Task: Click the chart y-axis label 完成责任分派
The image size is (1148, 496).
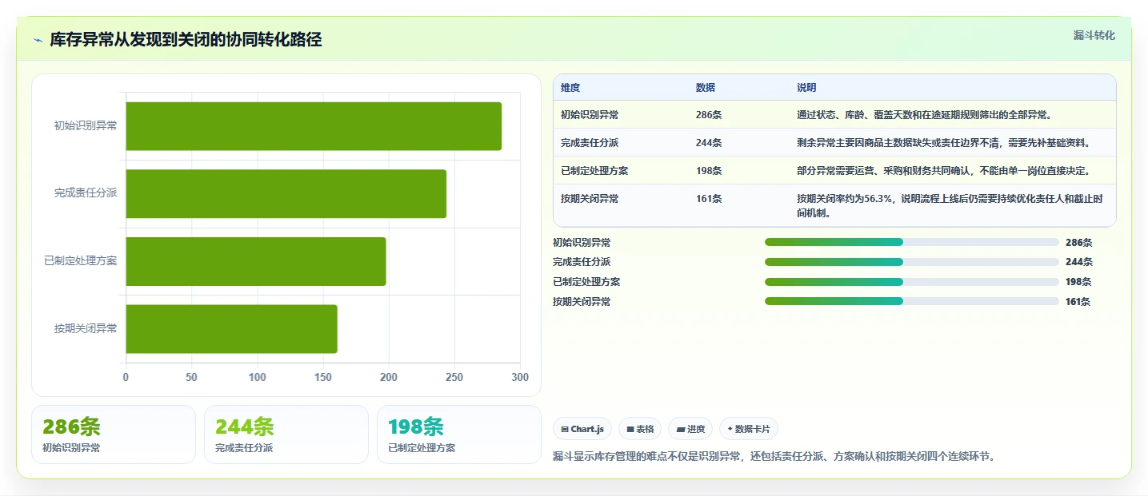Action: click(x=86, y=193)
